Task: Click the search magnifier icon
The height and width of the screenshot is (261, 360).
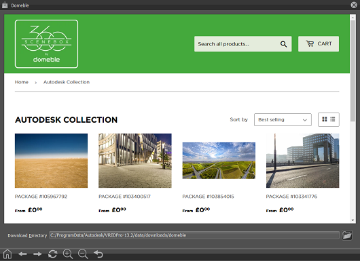Action: click(x=283, y=44)
